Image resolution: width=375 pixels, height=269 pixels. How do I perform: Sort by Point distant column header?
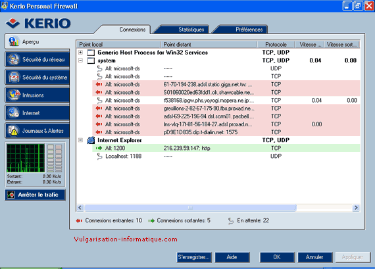(x=209, y=45)
